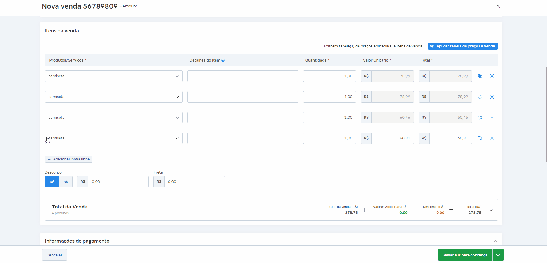The width and height of the screenshot is (547, 263).
Task: Click Quantidade column header
Action: click(317, 60)
